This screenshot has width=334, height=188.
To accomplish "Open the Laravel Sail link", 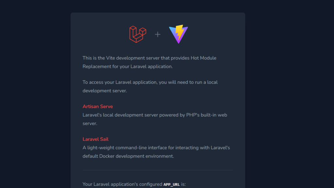I will pos(95,139).
